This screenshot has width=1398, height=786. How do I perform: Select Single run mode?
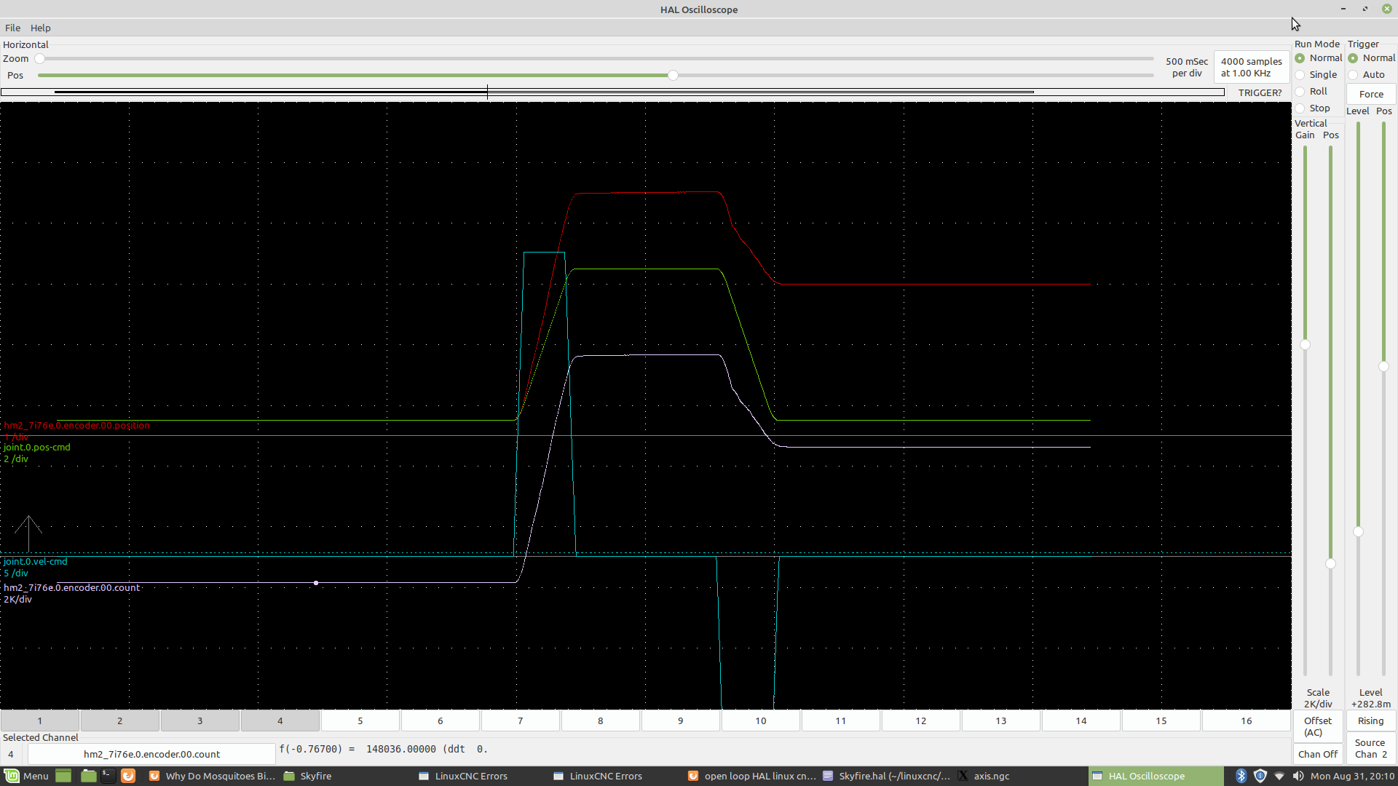(x=1316, y=74)
